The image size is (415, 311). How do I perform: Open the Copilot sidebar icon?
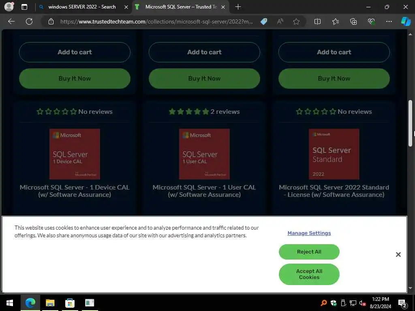(406, 21)
